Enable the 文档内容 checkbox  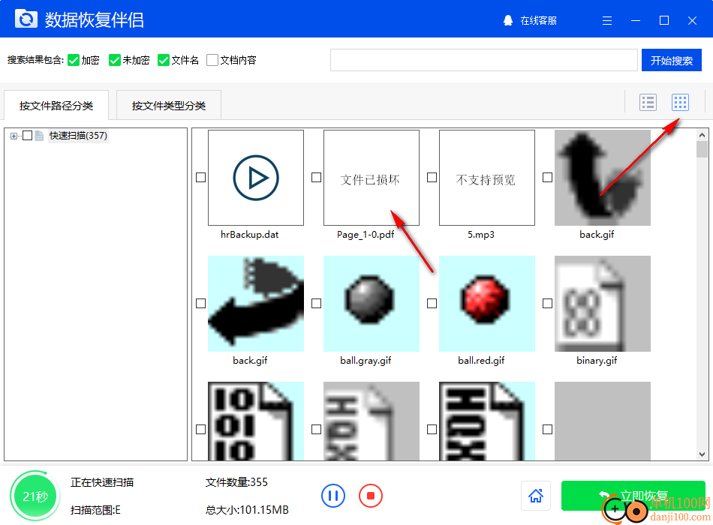[212, 60]
